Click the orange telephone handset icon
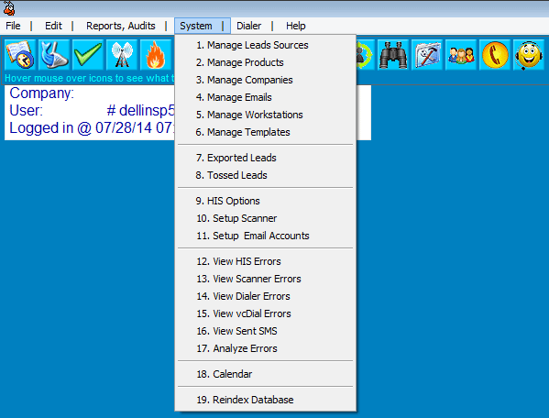The image size is (549, 418). [495, 55]
